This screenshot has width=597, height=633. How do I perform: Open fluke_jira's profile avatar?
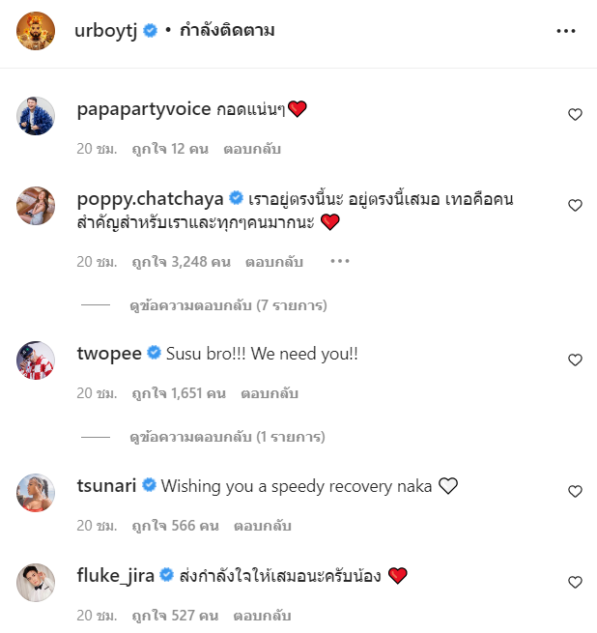36,583
